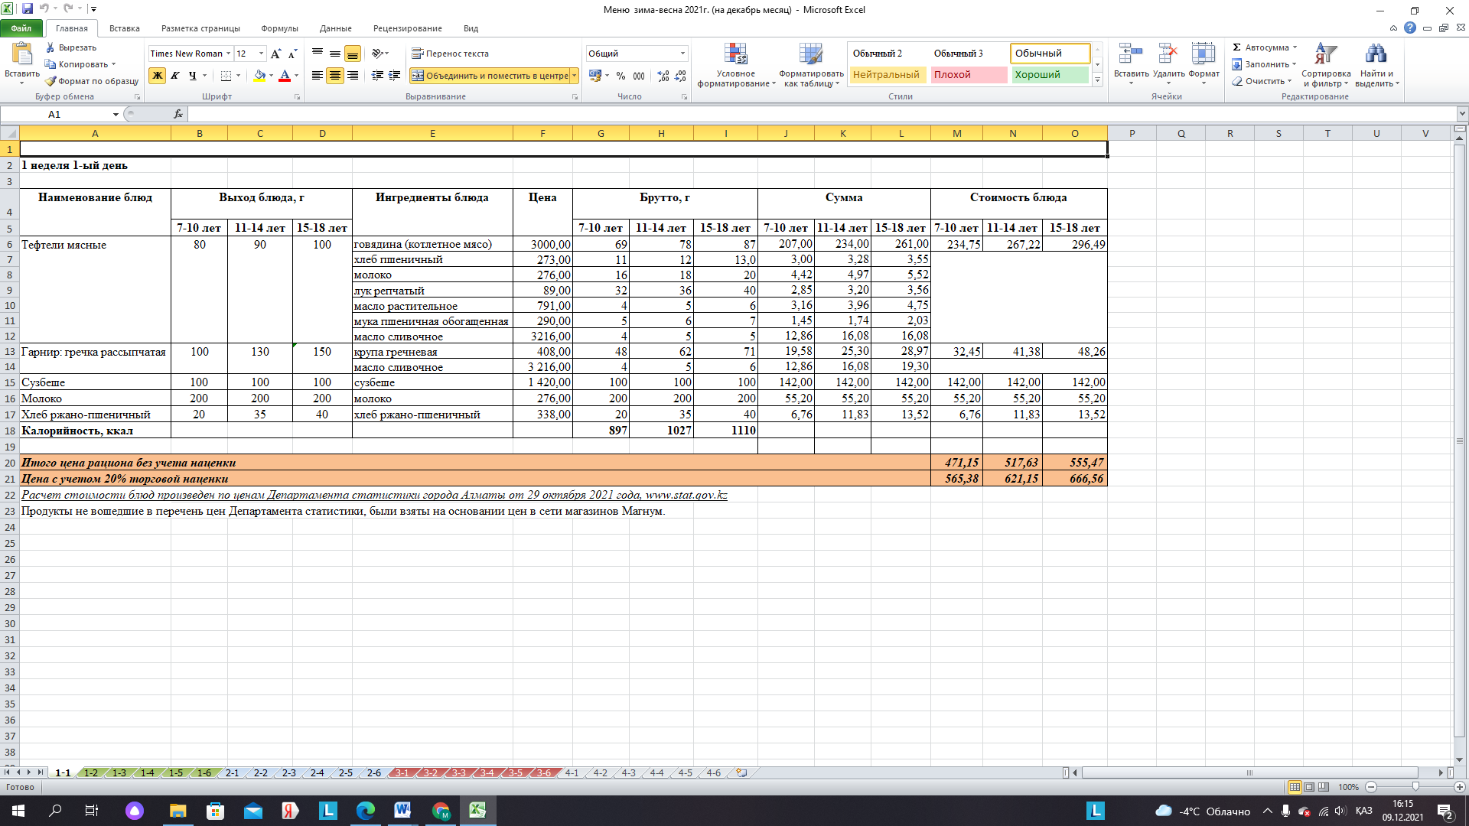Expand the AutoSum (Автосумма) dropdown
Viewport: 1469px width, 826px height.
[1295, 47]
